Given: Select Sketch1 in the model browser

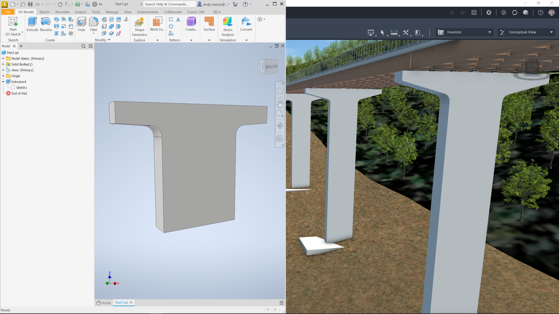Looking at the screenshot, I should click(x=21, y=88).
